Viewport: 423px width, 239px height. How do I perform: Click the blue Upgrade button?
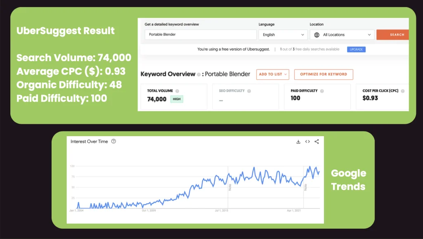[x=356, y=49]
